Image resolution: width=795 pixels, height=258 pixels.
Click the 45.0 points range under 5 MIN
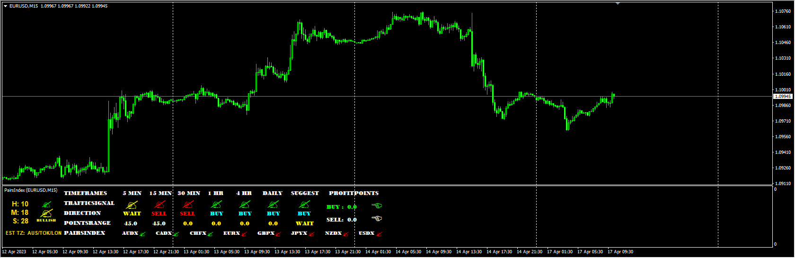point(131,223)
